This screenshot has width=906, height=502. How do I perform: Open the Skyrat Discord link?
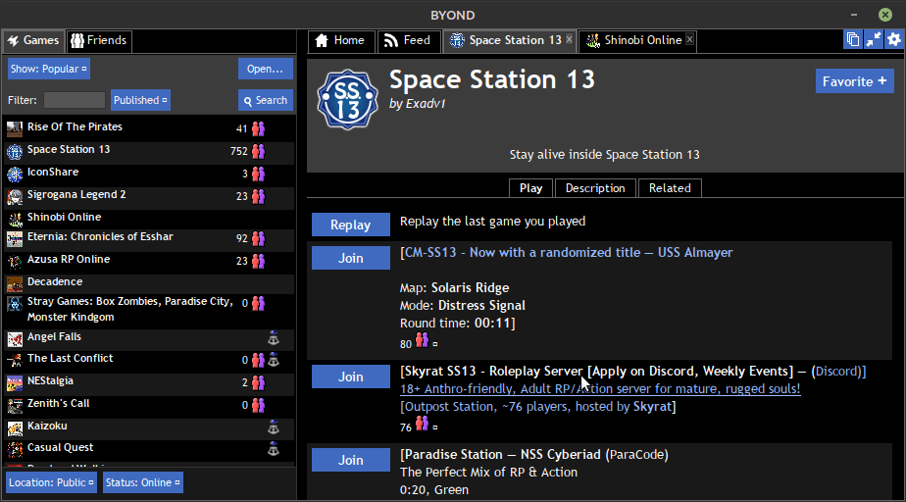click(x=837, y=372)
